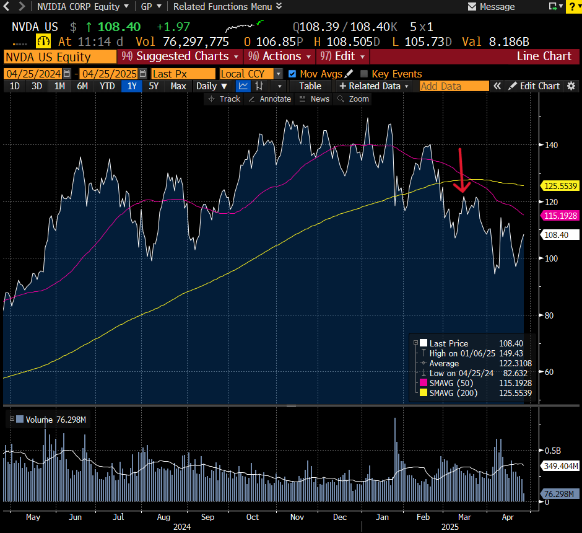Screen dimensions: 582x533
Task: Click the pink SMAVG (50) color swatch
Action: click(x=423, y=383)
